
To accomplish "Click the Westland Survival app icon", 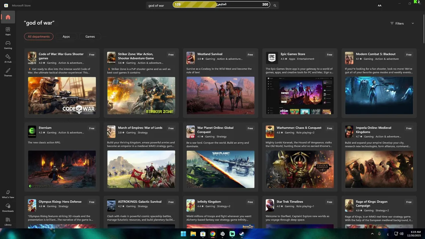I will (x=191, y=58).
